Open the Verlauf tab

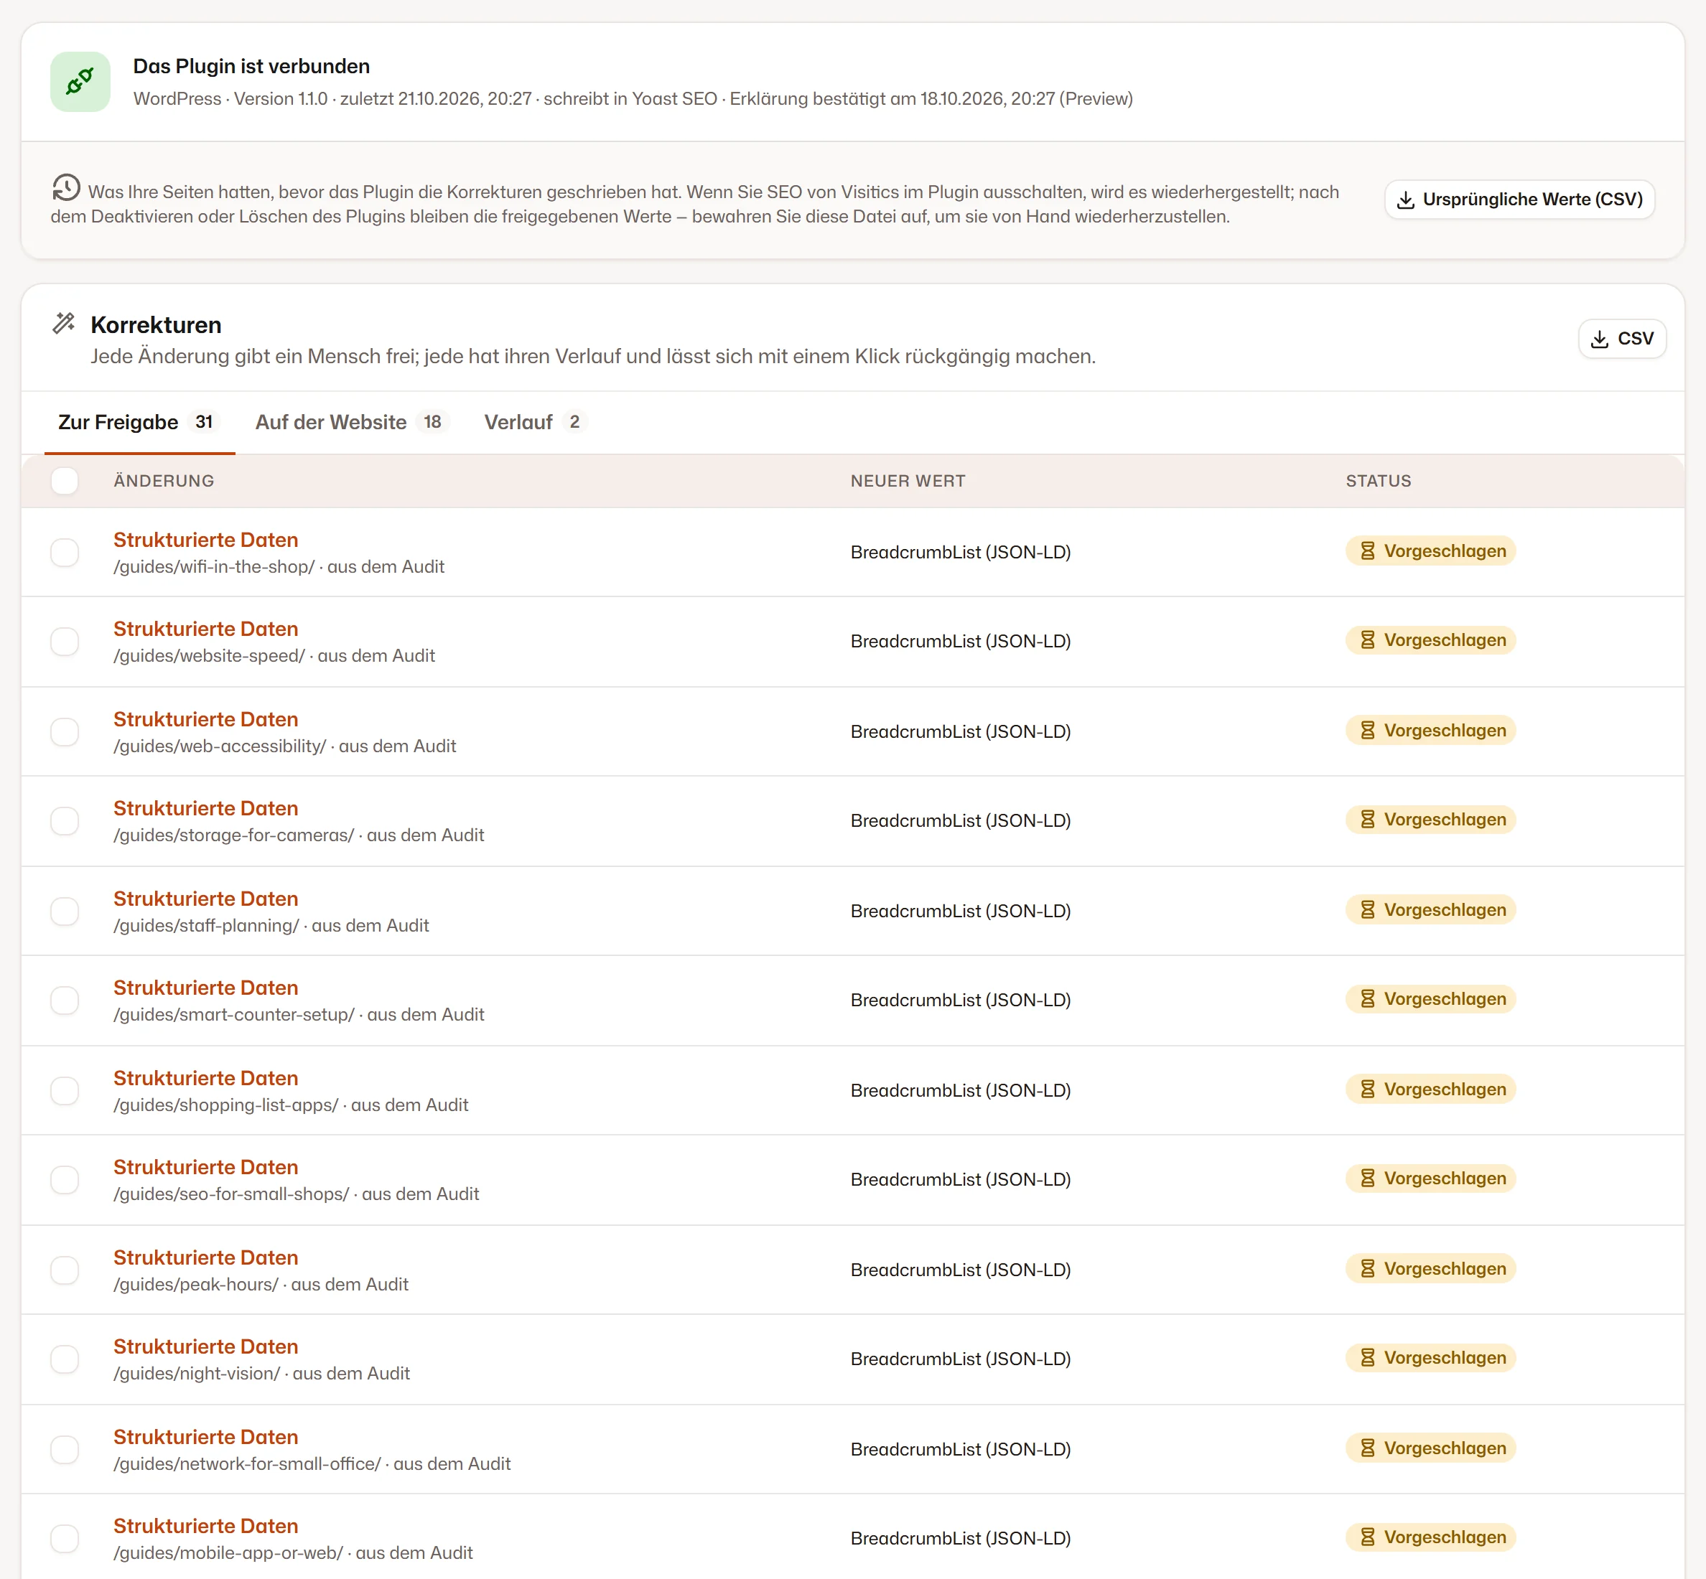click(535, 422)
